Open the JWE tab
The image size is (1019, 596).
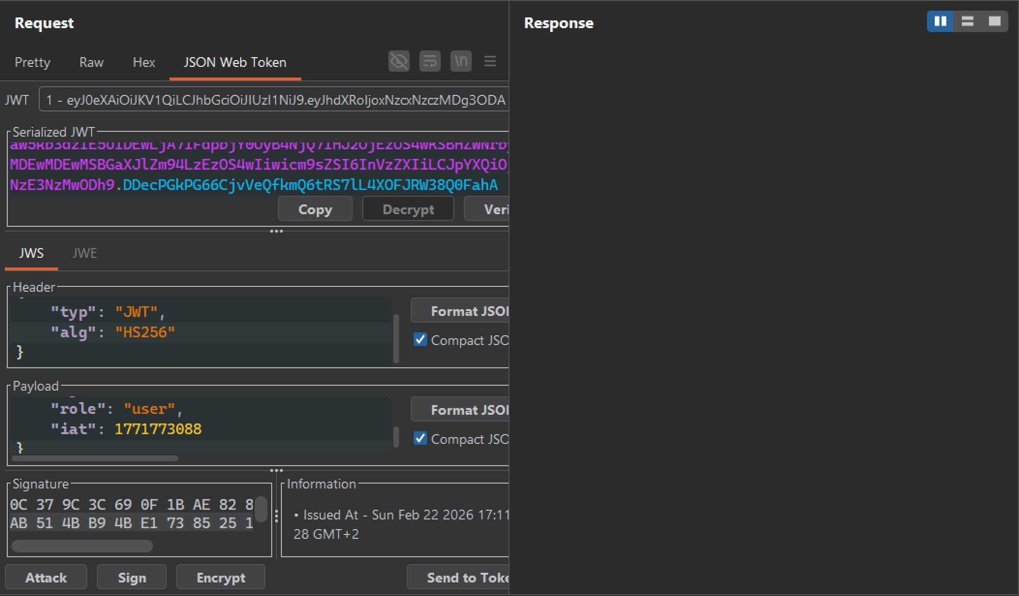coord(85,252)
